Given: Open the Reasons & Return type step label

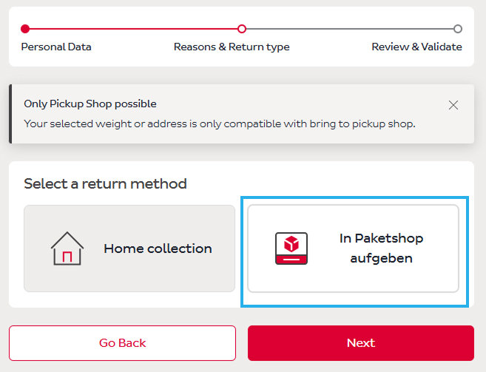Looking at the screenshot, I should click(232, 47).
